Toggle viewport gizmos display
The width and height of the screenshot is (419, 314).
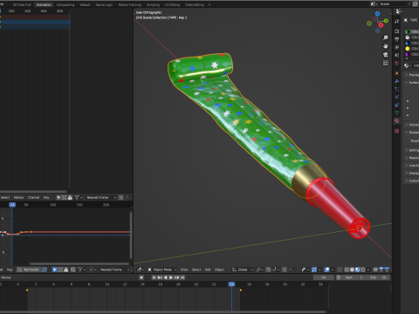pyautogui.click(x=314, y=270)
